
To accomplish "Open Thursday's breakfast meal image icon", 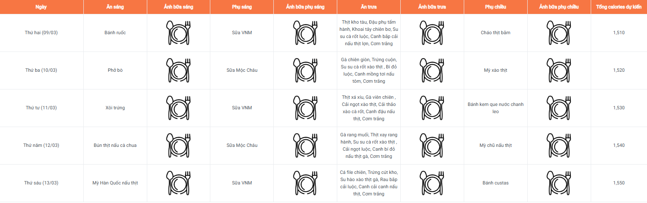I will (178, 145).
